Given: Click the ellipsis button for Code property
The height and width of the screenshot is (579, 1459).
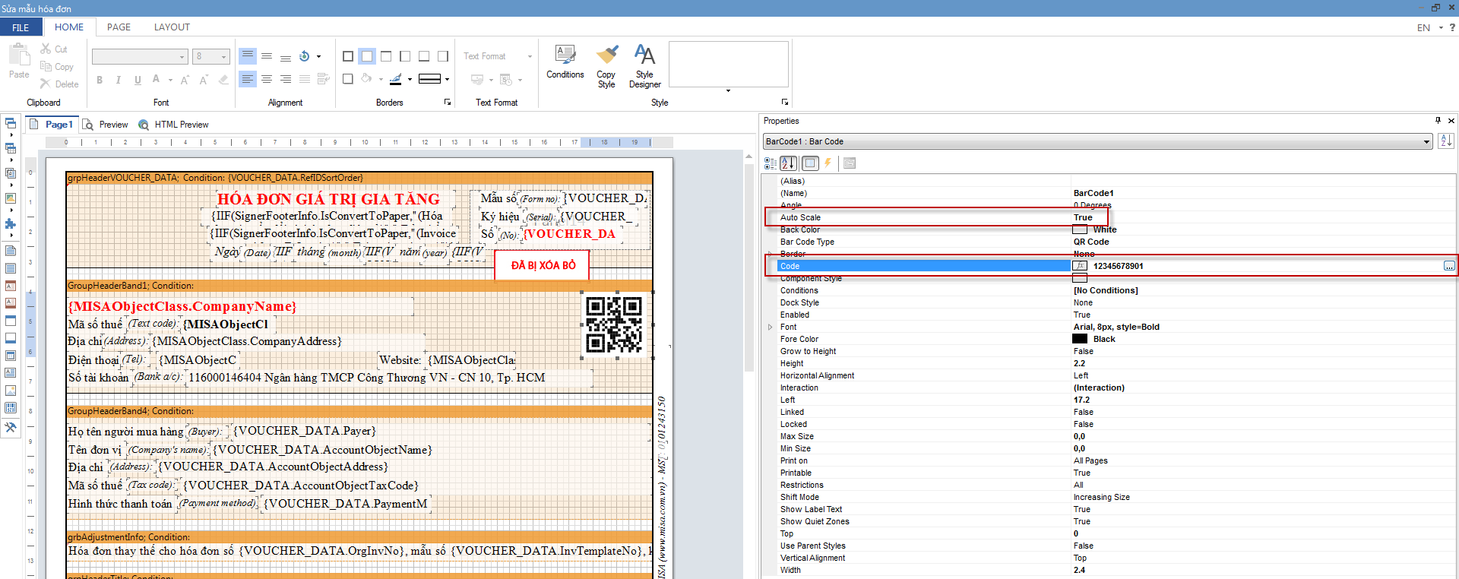Looking at the screenshot, I should point(1449,266).
